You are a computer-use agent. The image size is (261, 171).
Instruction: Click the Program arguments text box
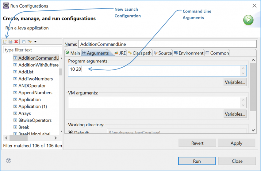tap(153, 71)
